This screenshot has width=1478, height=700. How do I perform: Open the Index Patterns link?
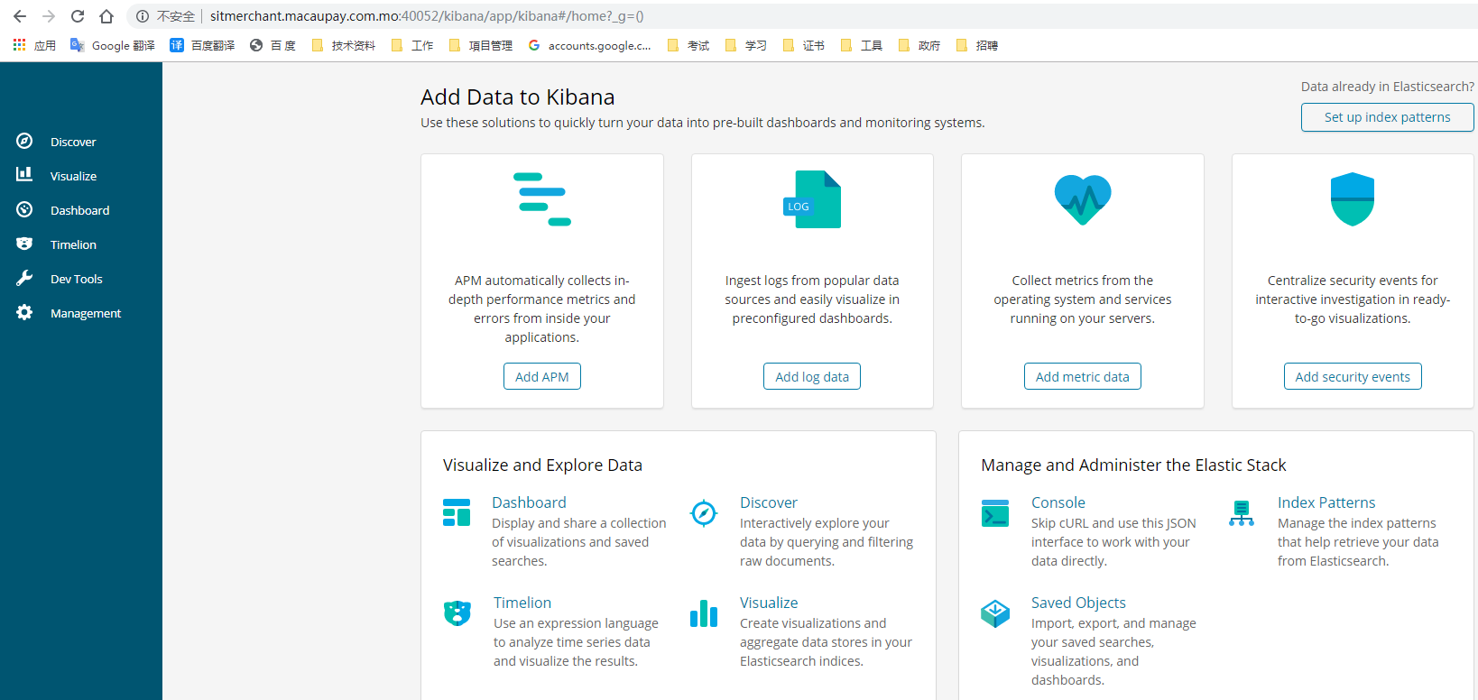coord(1326,502)
